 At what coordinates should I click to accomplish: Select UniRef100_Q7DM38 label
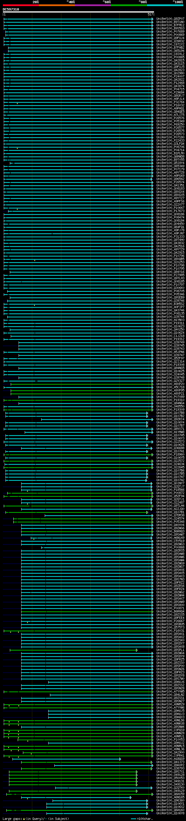(x=170, y=515)
